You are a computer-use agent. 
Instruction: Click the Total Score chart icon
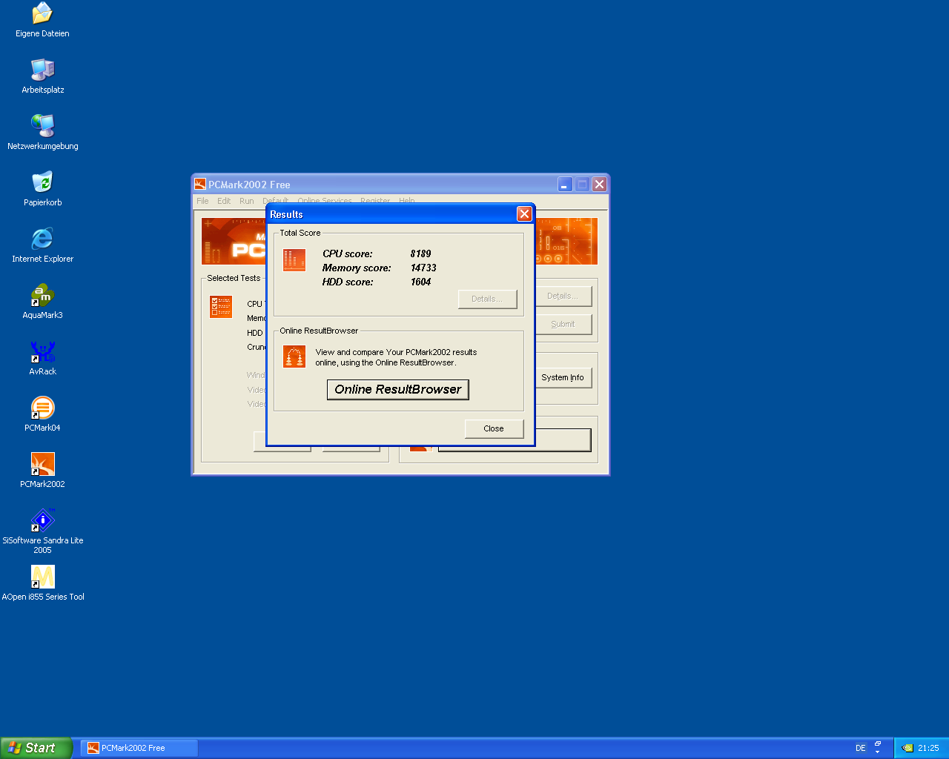[x=294, y=259]
